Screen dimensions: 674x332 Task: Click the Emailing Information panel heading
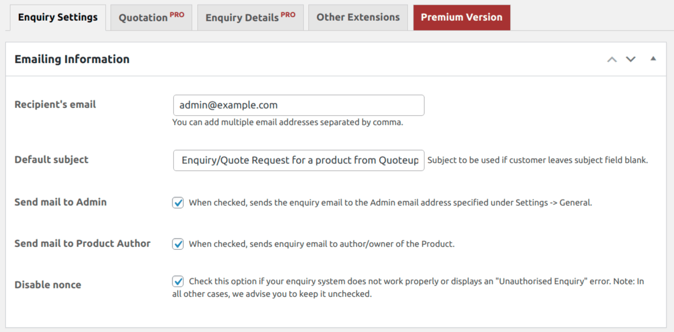(x=72, y=59)
